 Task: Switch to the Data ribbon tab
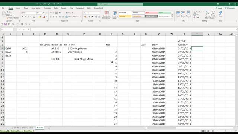(56, 8)
